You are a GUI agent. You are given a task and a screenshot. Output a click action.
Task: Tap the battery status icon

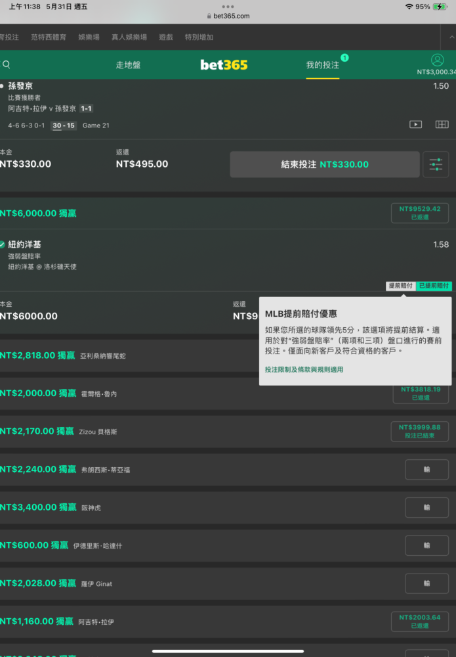click(440, 7)
